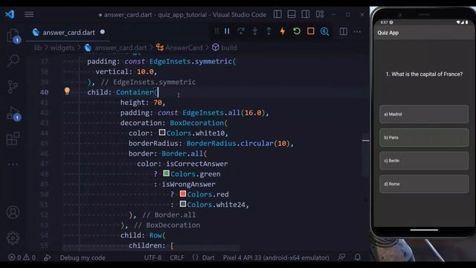Step into in debug toolbar
476x268 pixels.
pos(254,31)
